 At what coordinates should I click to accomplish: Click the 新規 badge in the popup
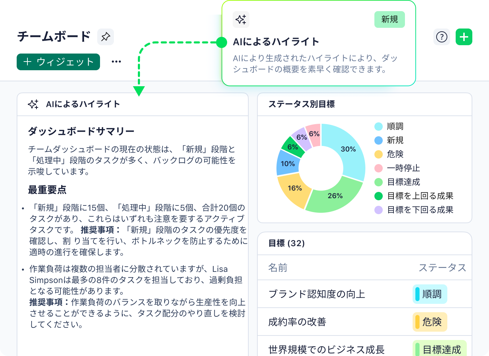pos(389,19)
